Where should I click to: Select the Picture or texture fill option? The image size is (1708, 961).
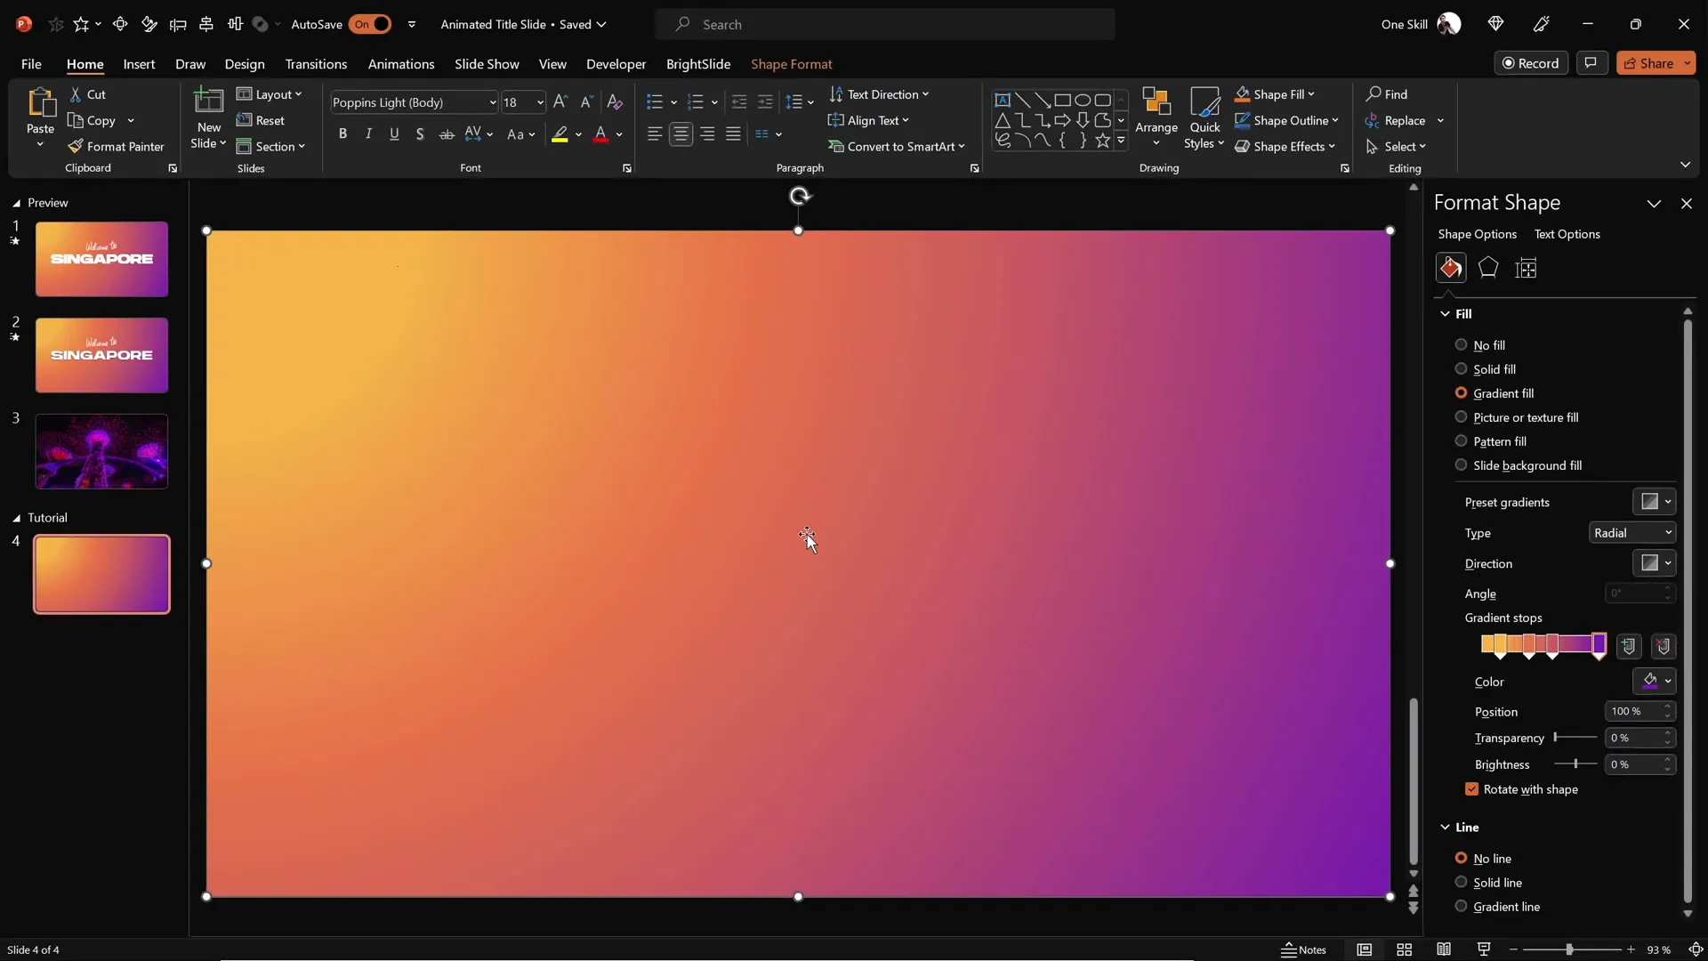1461,416
